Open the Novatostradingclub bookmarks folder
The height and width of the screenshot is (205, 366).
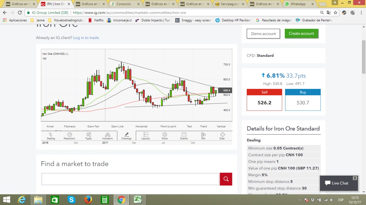pos(66,20)
